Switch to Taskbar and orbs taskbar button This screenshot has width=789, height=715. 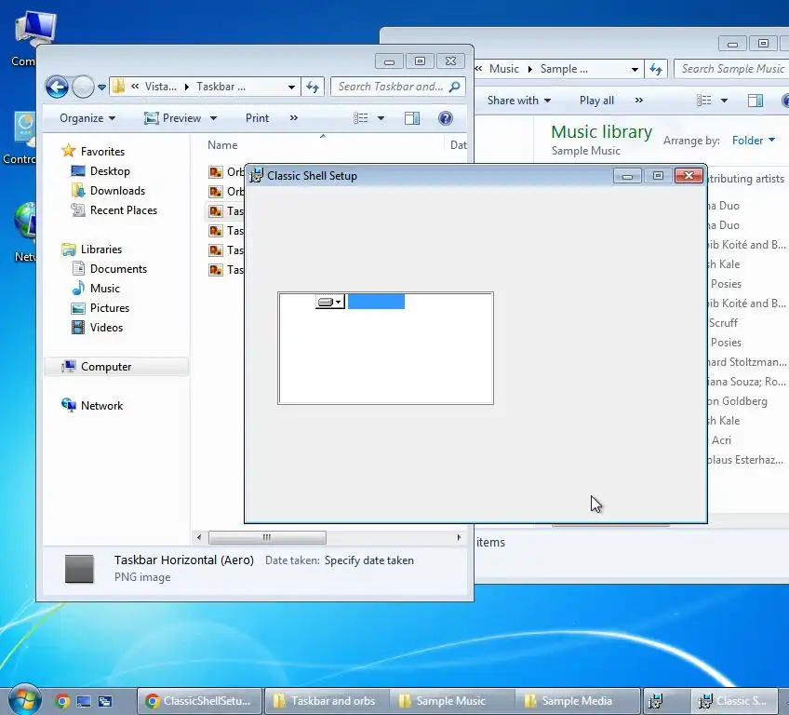[327, 701]
